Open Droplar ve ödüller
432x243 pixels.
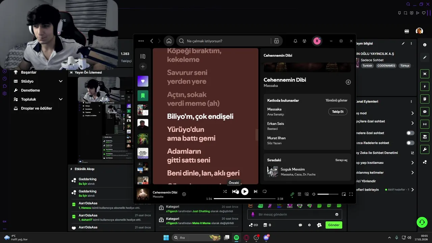pyautogui.click(x=36, y=108)
